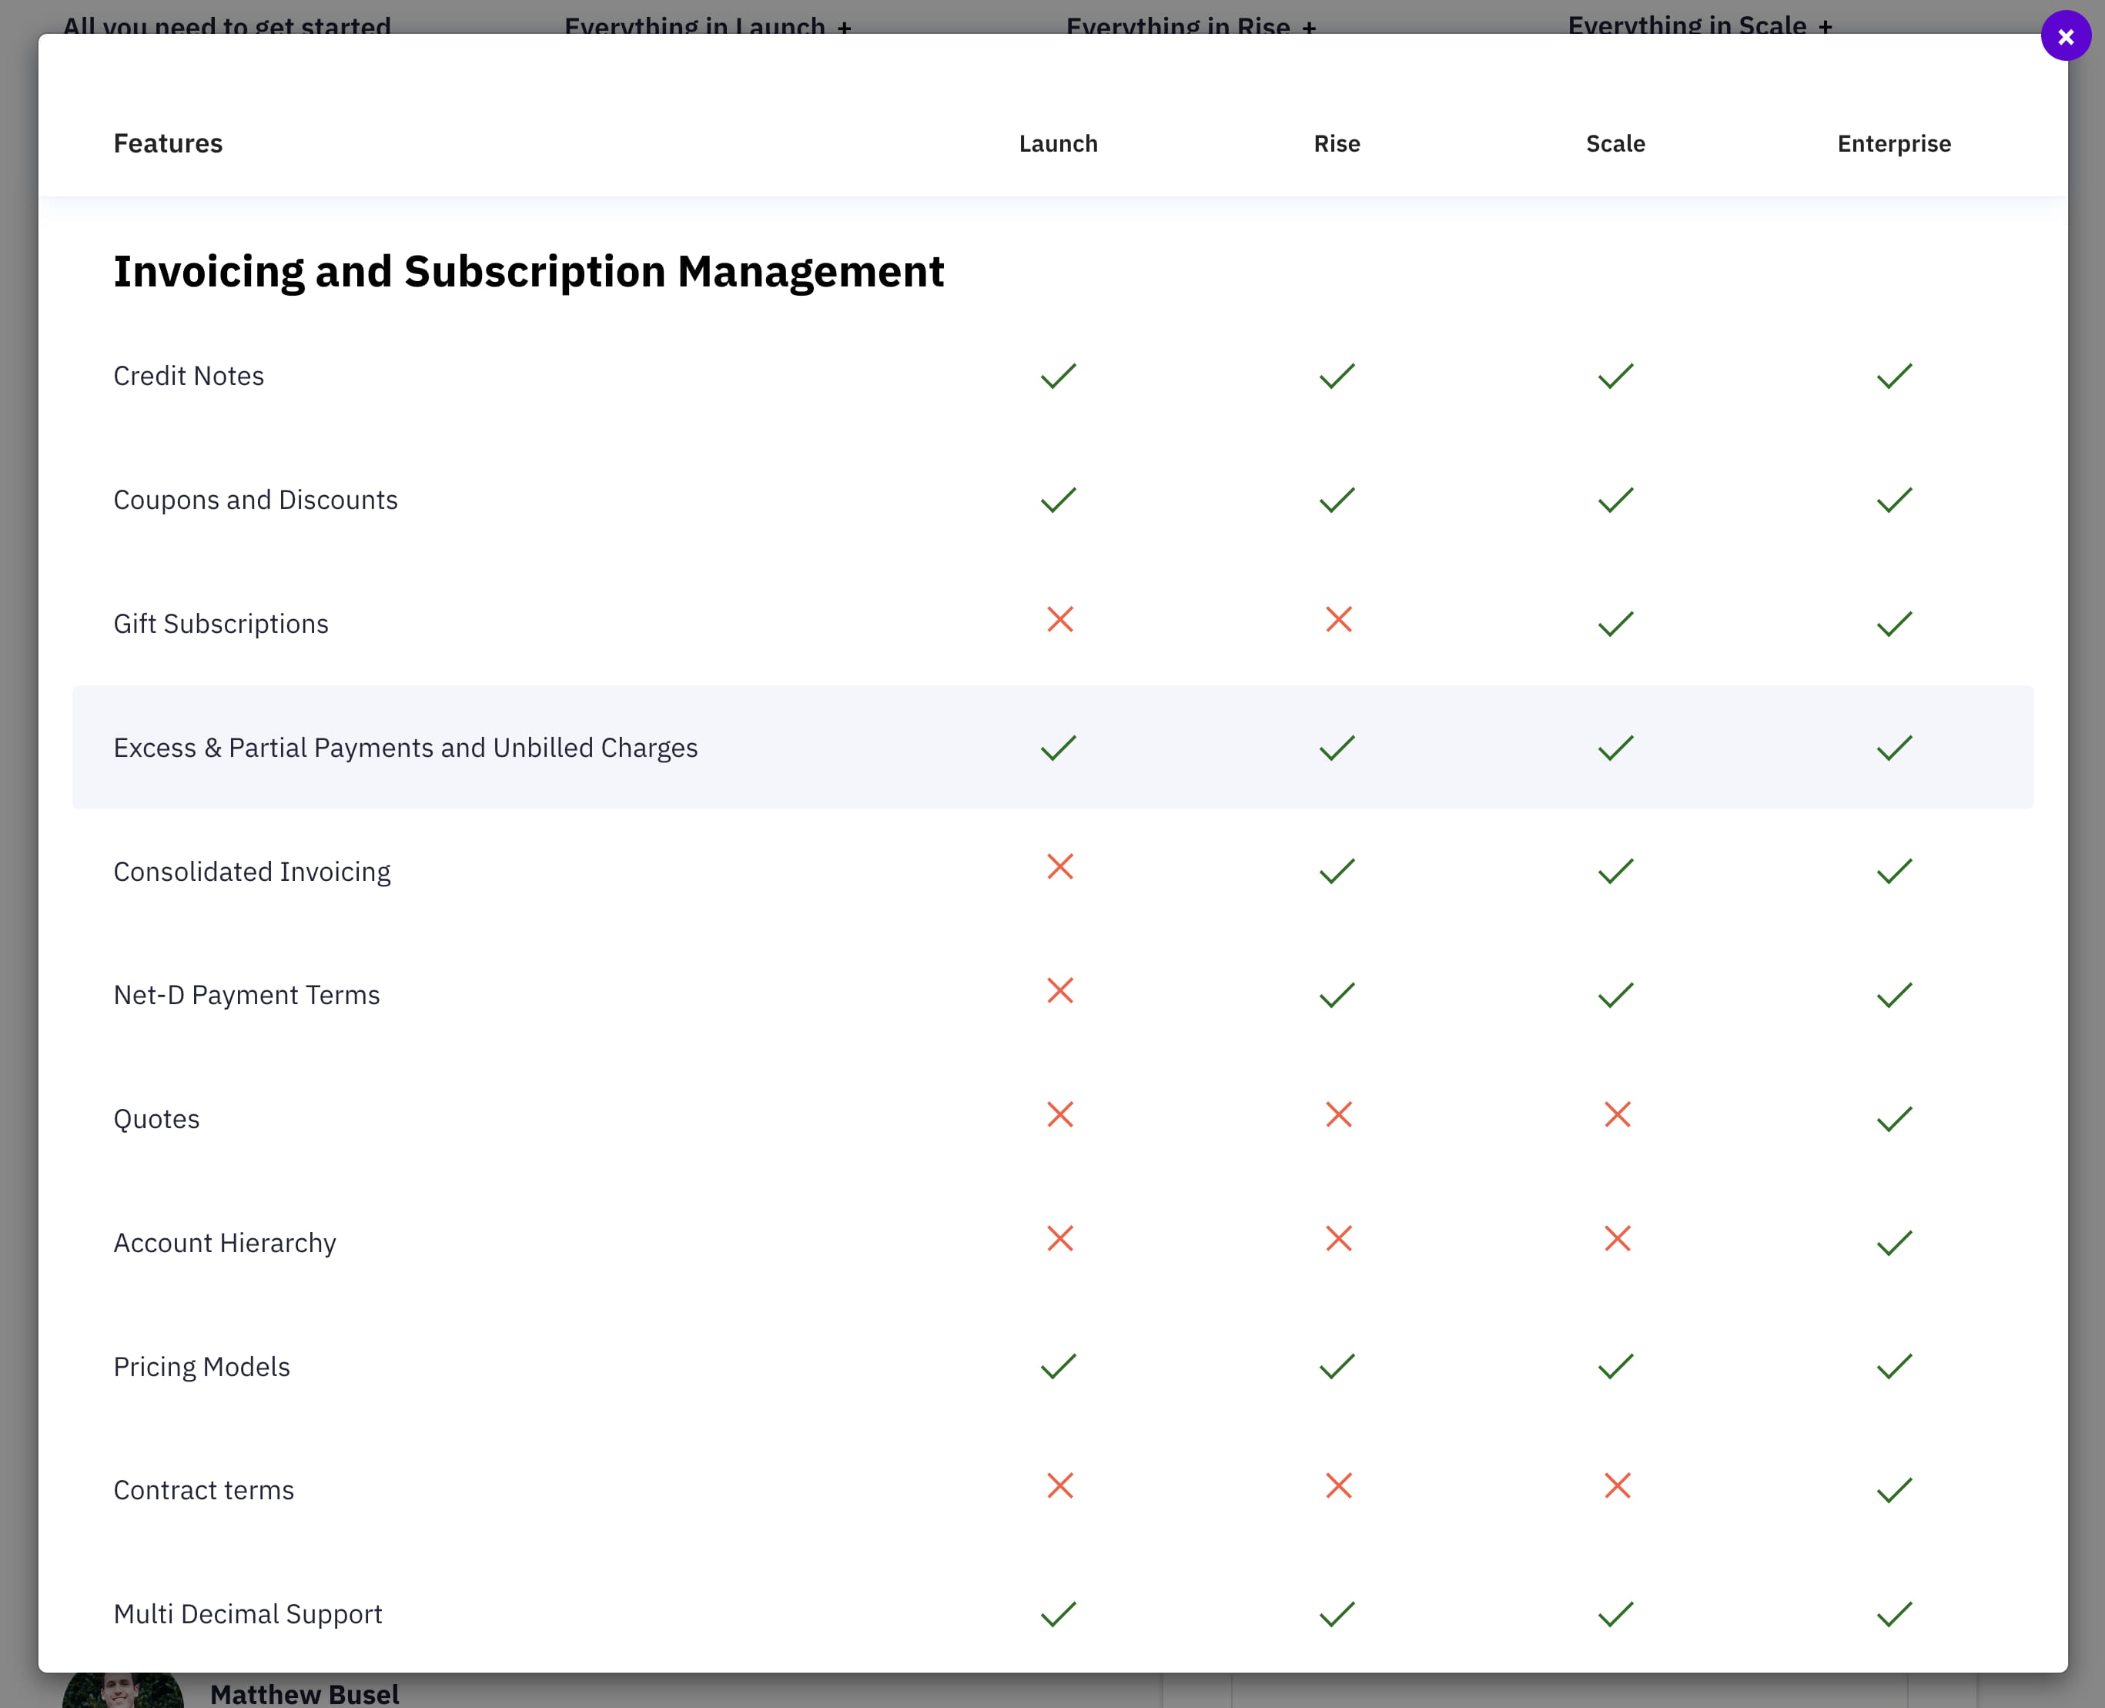The image size is (2105, 1708).
Task: Click the Launch checkmark for Credit Notes
Action: (x=1059, y=376)
